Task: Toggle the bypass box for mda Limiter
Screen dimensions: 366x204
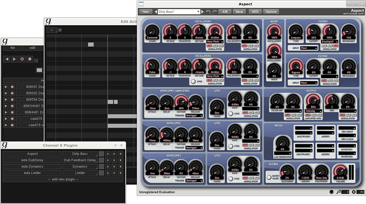Action: click(x=102, y=173)
